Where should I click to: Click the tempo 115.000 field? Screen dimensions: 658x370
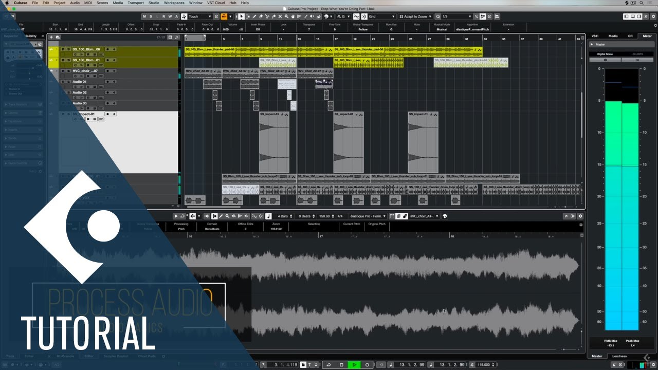pos(483,365)
